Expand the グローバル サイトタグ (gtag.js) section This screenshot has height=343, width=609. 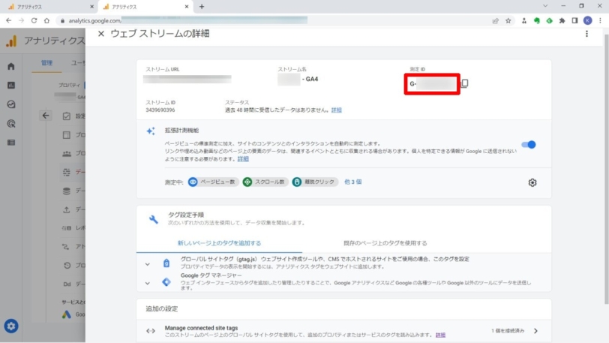(148, 264)
